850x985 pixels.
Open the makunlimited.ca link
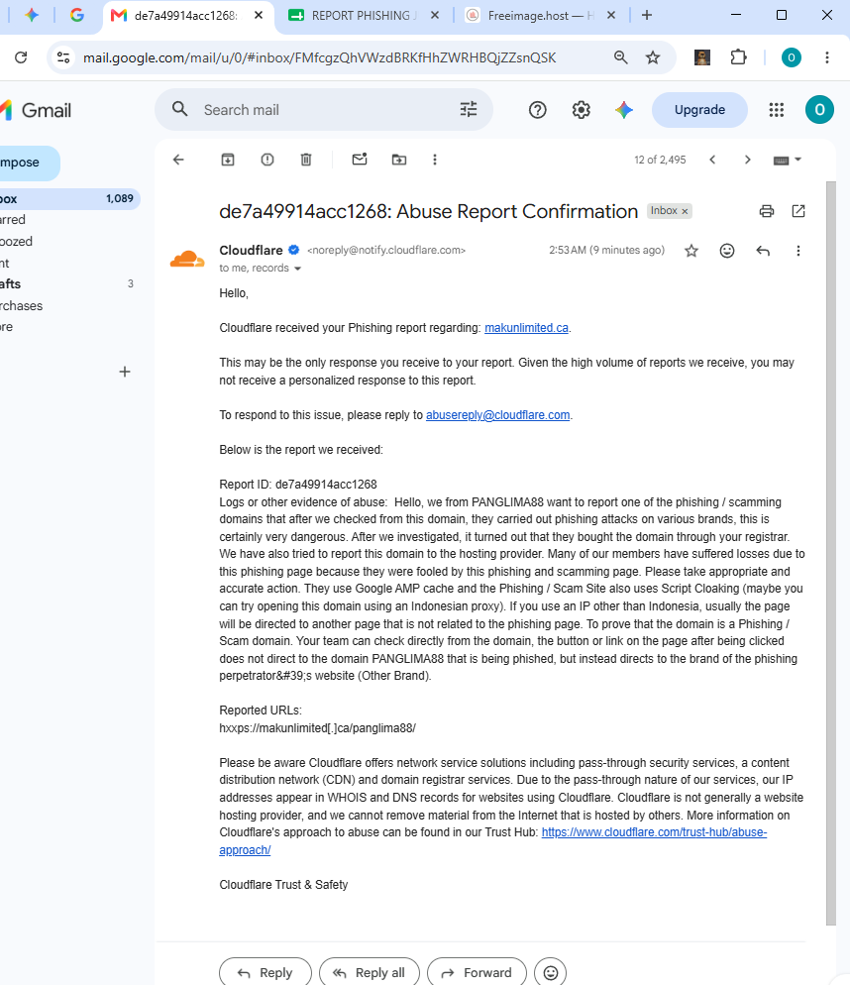pyautogui.click(x=526, y=328)
